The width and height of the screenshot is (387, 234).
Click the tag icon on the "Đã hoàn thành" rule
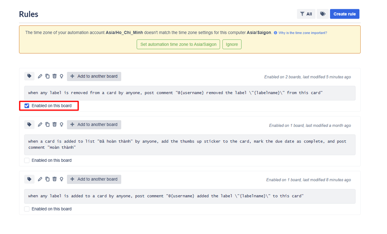pos(29,125)
